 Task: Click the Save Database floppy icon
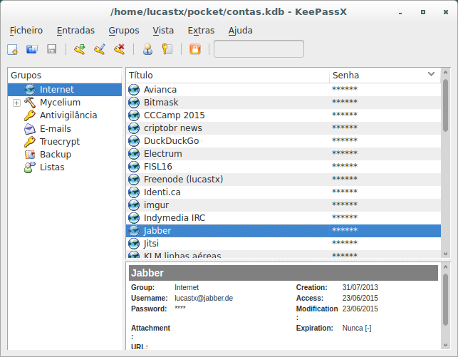tap(52, 49)
